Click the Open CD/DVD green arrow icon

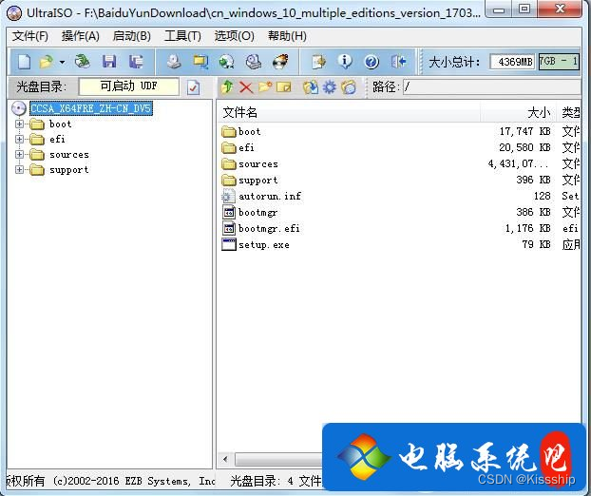tap(82, 62)
